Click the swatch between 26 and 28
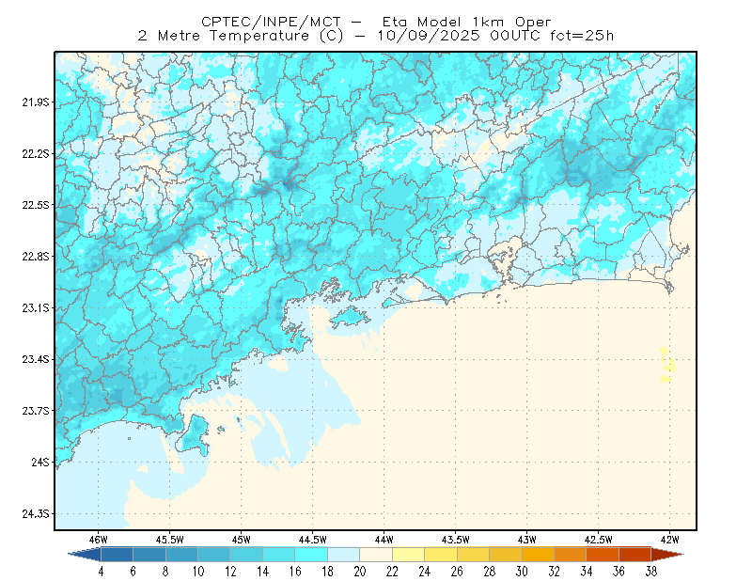752x581 pixels. tap(474, 554)
